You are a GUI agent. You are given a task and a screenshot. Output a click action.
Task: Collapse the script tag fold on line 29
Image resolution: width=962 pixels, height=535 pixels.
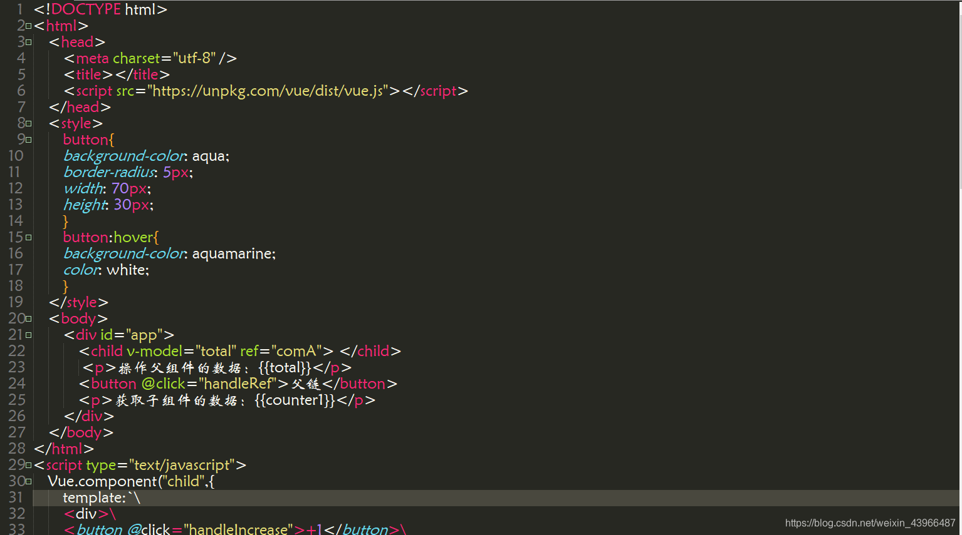pos(28,466)
